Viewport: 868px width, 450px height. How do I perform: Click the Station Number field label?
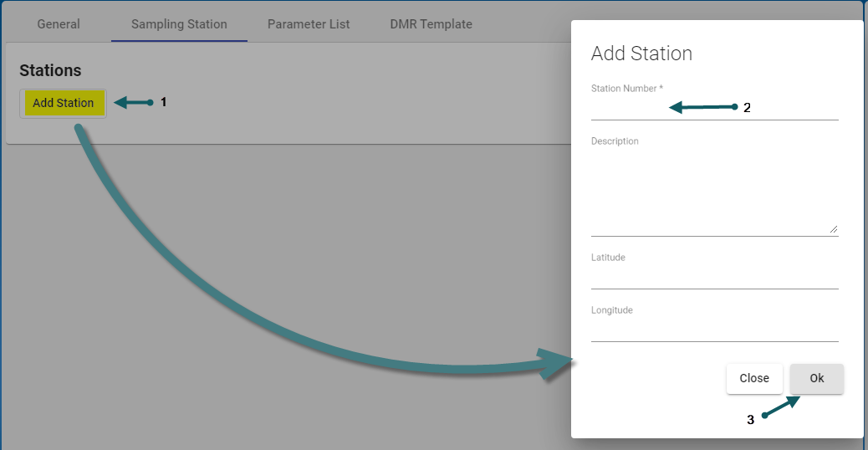(x=626, y=88)
